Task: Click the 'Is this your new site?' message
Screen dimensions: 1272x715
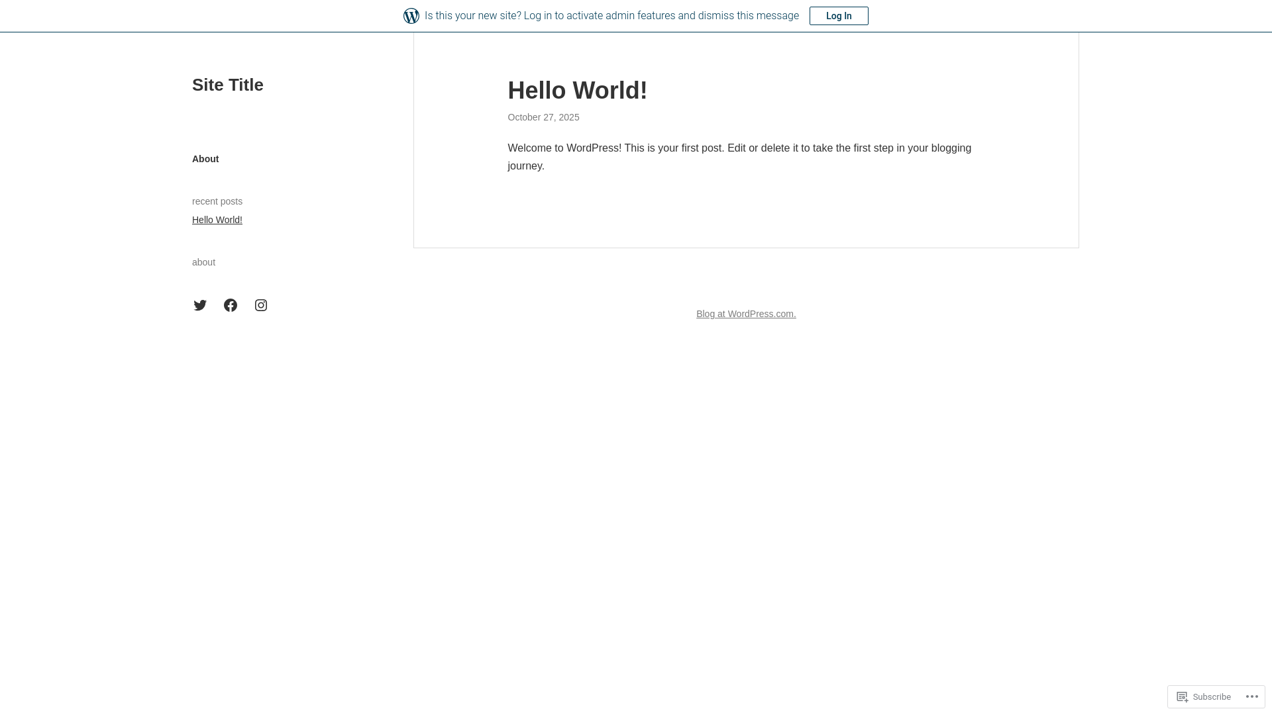Action: [611, 16]
